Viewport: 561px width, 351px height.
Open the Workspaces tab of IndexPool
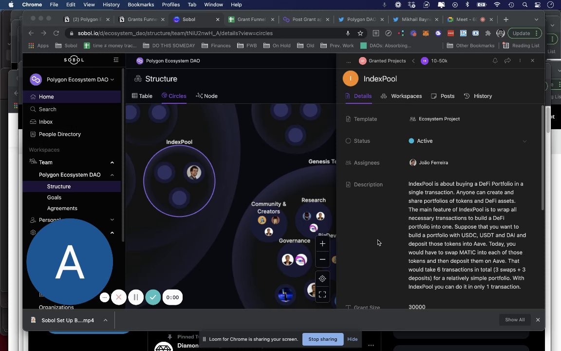(x=401, y=96)
